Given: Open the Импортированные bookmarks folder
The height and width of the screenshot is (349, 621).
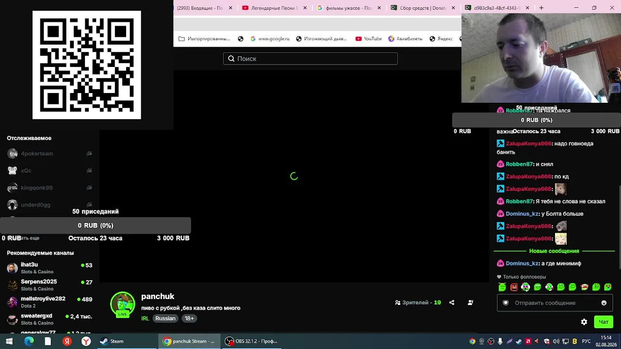Looking at the screenshot, I should (x=204, y=39).
